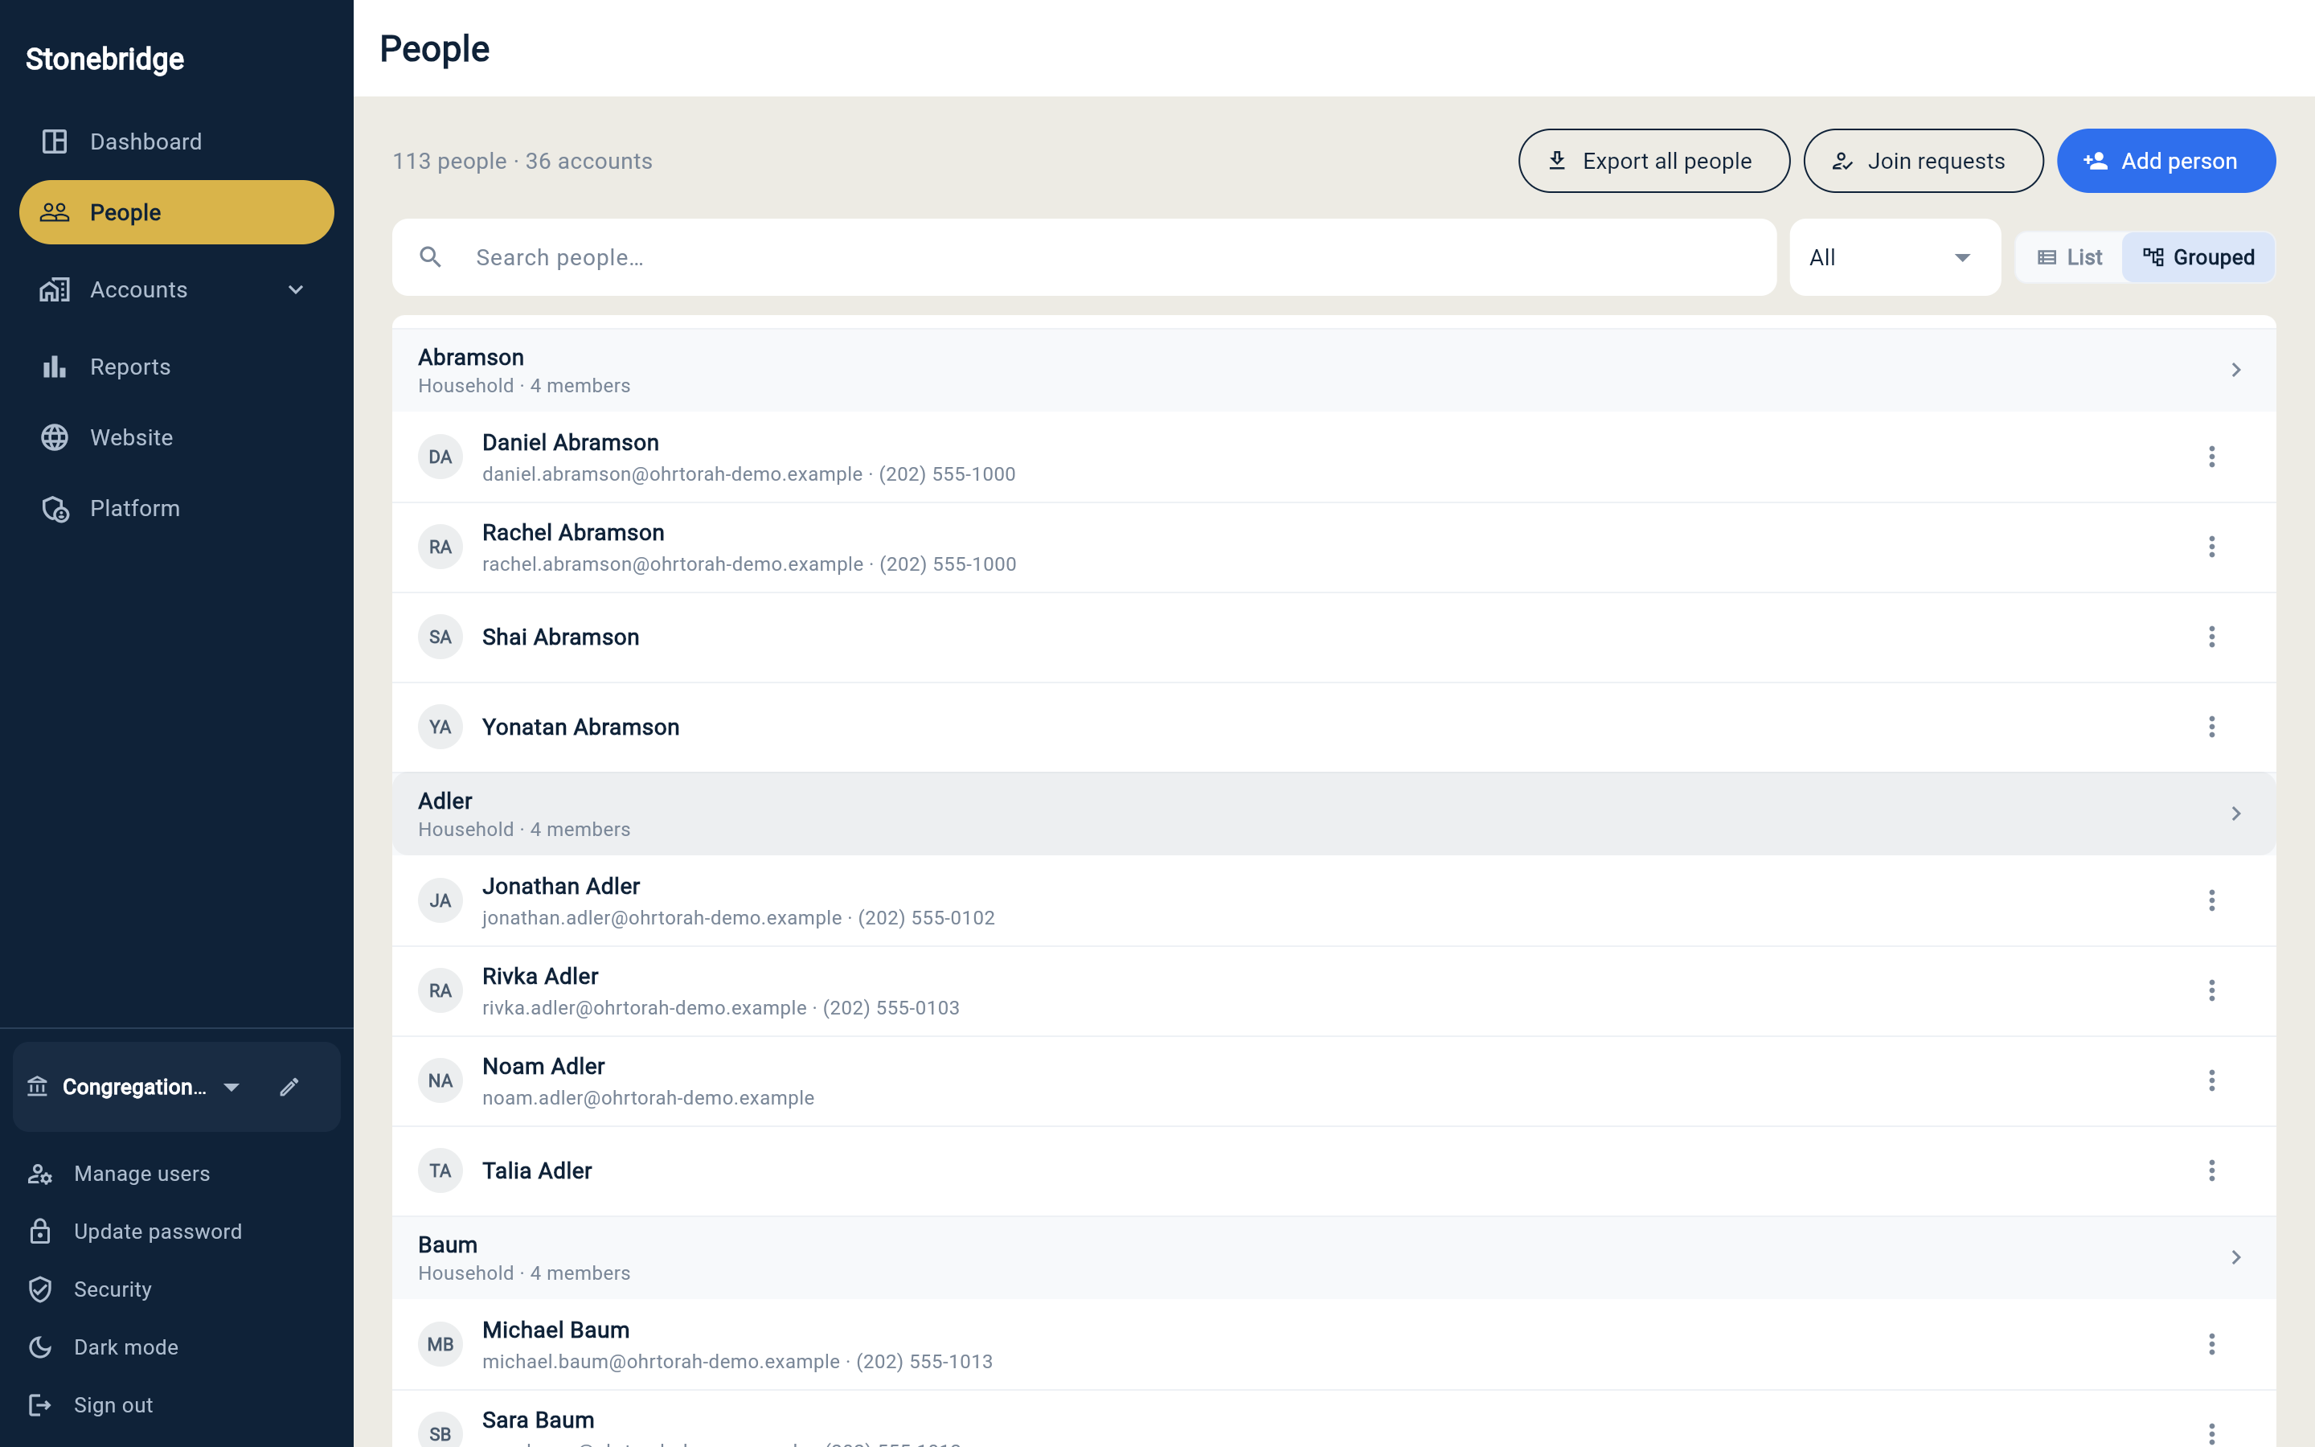Click the Stonebridge logo title
Screen dimensions: 2315x1447
[105, 59]
